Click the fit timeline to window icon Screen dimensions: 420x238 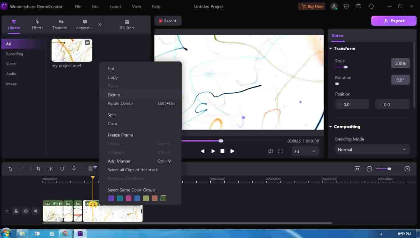(x=358, y=169)
